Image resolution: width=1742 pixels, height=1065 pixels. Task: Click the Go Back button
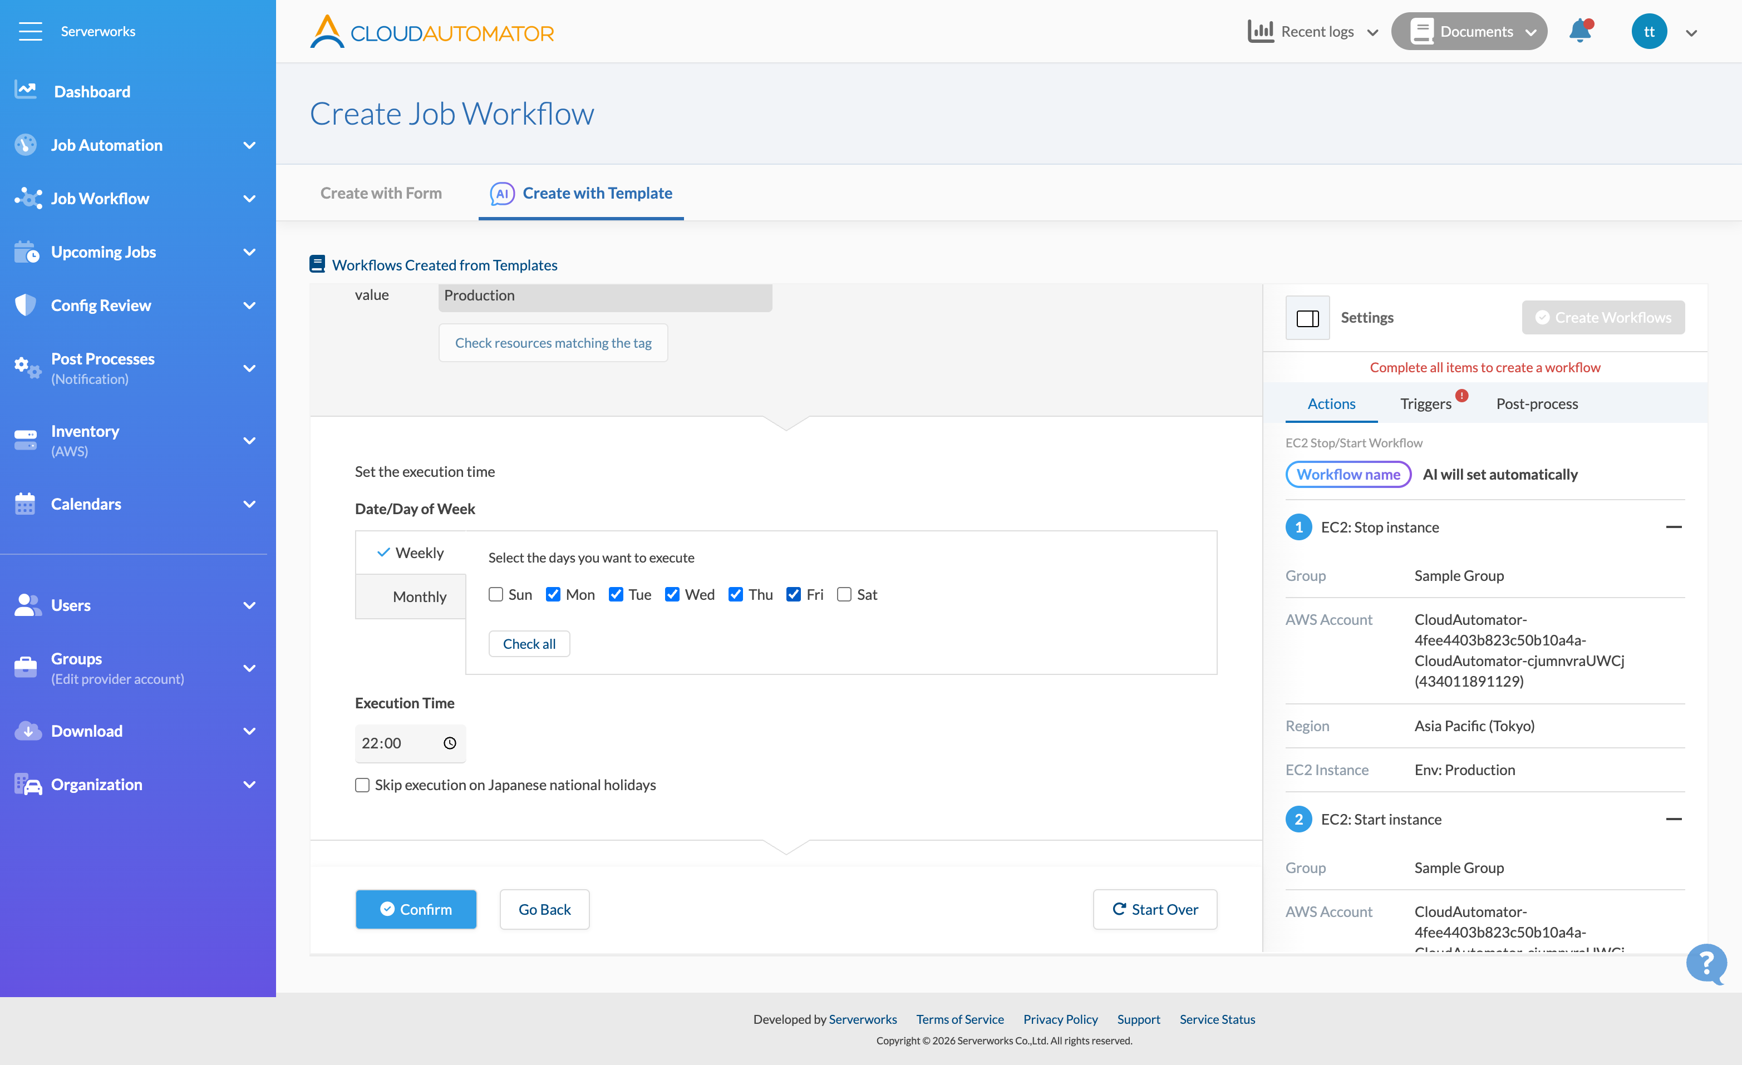(x=544, y=910)
